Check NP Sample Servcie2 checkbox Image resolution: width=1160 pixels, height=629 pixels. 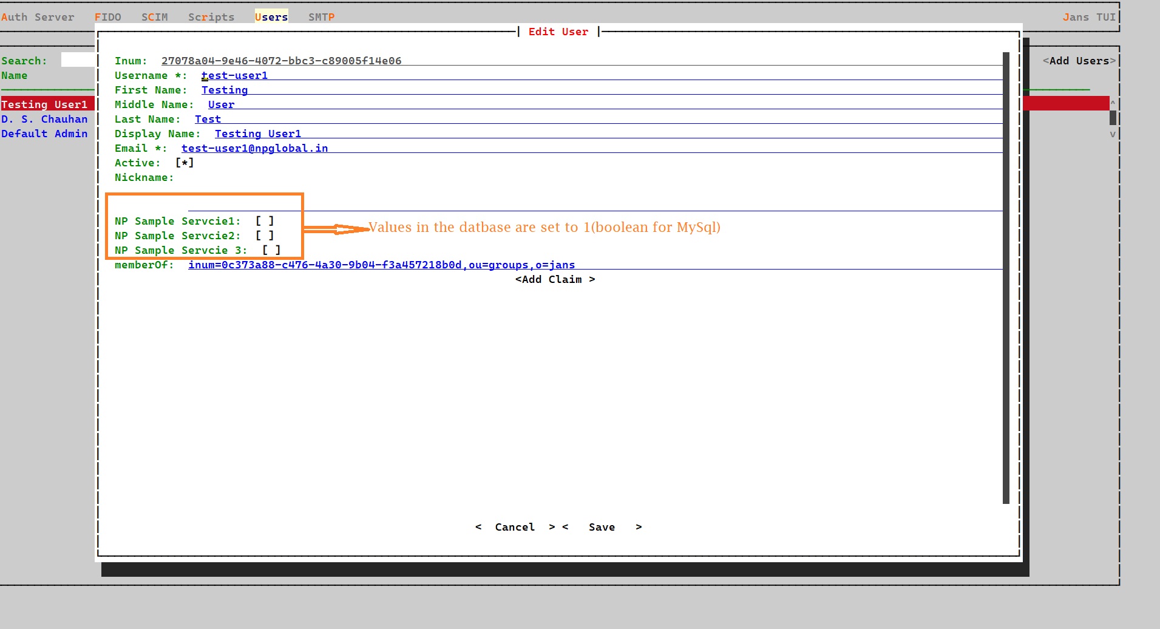(x=265, y=236)
